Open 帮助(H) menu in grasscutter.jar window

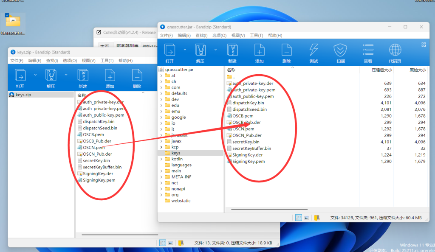coord(275,36)
